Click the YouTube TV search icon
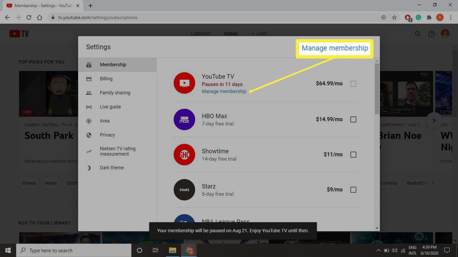 (x=418, y=34)
